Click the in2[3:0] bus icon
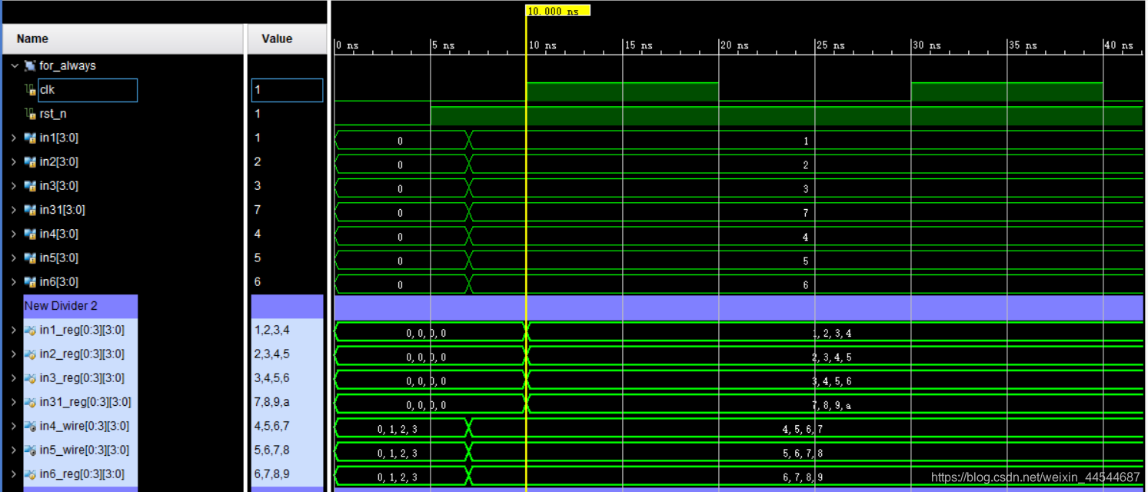Viewport: 1148px width, 492px height. pos(30,162)
